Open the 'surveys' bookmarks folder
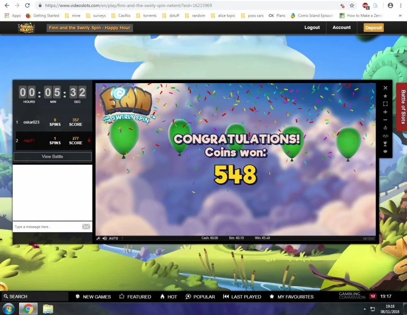This screenshot has width=407, height=315. pyautogui.click(x=96, y=15)
